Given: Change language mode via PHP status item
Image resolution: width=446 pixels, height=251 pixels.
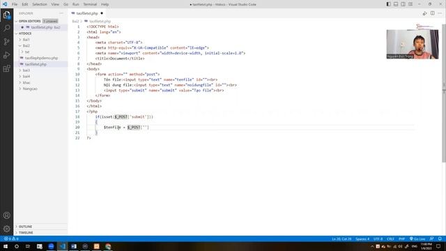Looking at the screenshot, I should point(401,238).
